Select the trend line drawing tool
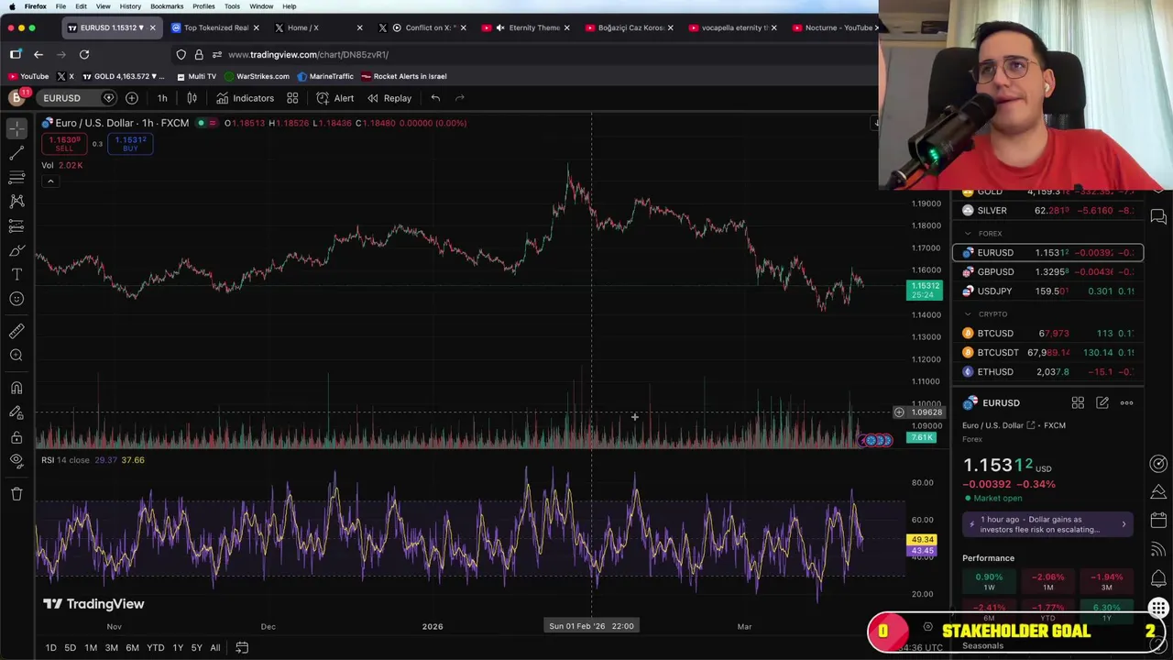The image size is (1173, 660). (x=16, y=154)
